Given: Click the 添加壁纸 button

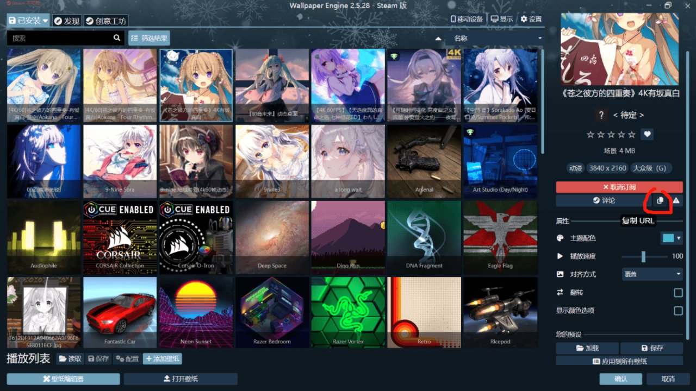Looking at the screenshot, I should [x=162, y=359].
